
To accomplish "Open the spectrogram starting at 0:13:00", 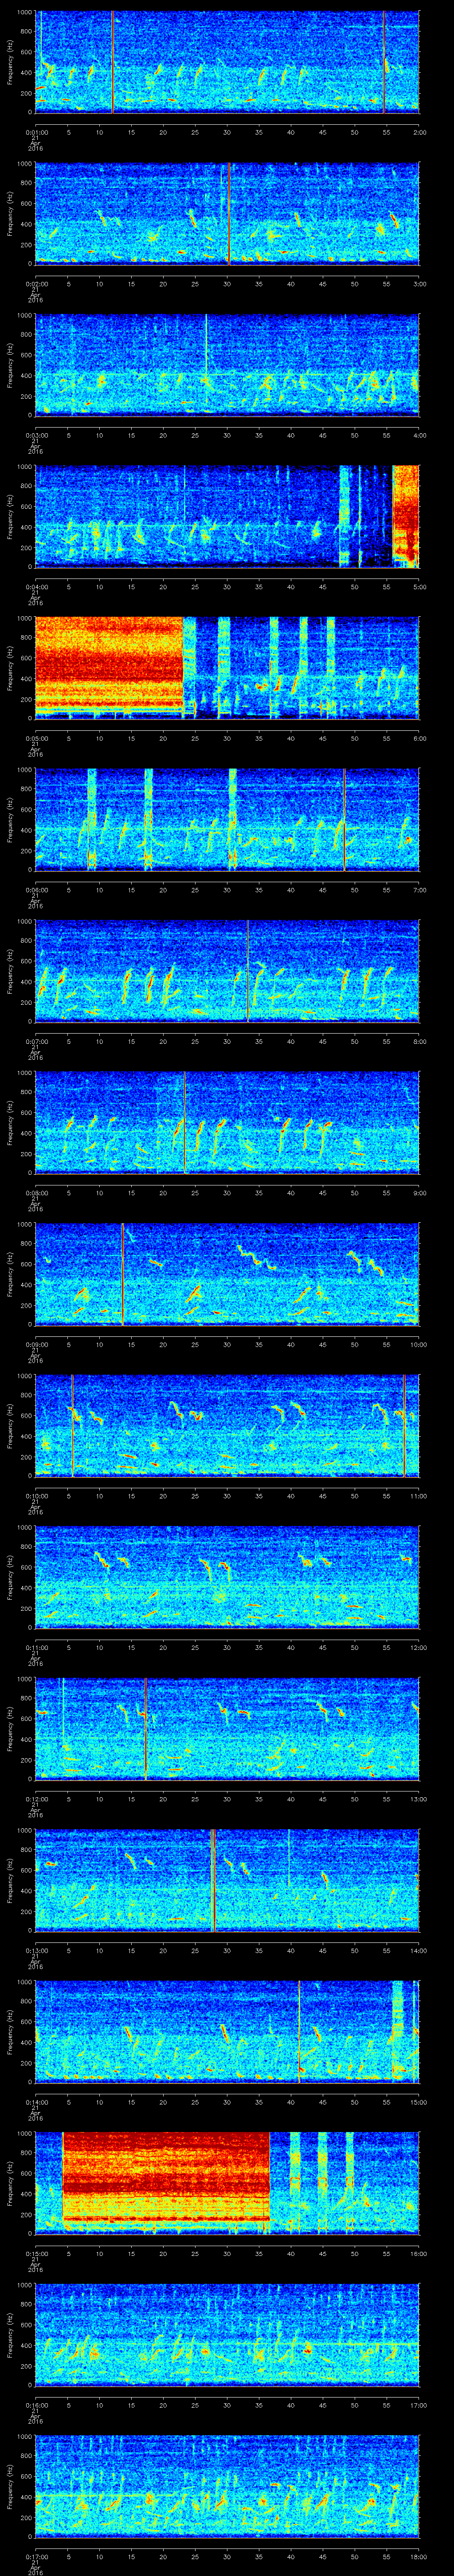I will [227, 1880].
